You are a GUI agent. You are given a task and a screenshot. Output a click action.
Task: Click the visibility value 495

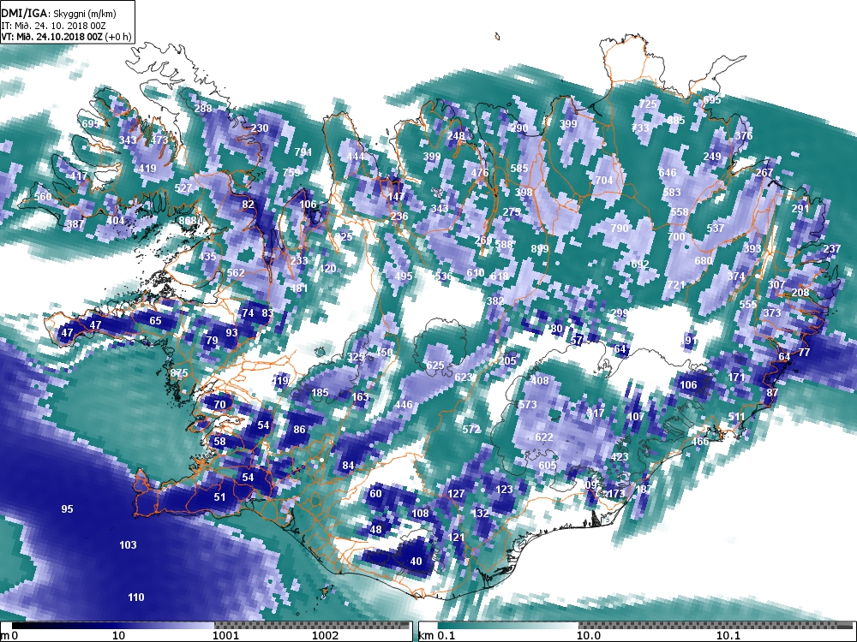404,276
